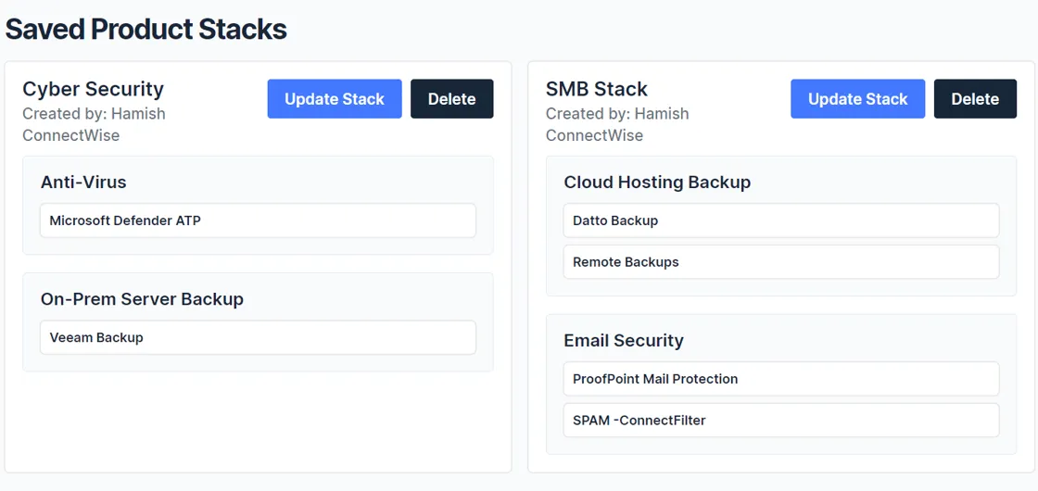The width and height of the screenshot is (1038, 491).
Task: Select the SPAM -ConnectFilter item
Action: coord(781,421)
